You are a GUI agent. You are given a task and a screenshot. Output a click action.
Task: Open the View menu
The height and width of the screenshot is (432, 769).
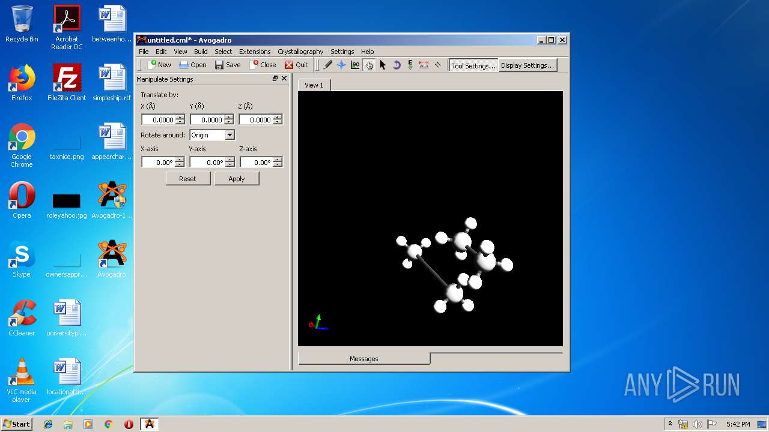pos(180,52)
